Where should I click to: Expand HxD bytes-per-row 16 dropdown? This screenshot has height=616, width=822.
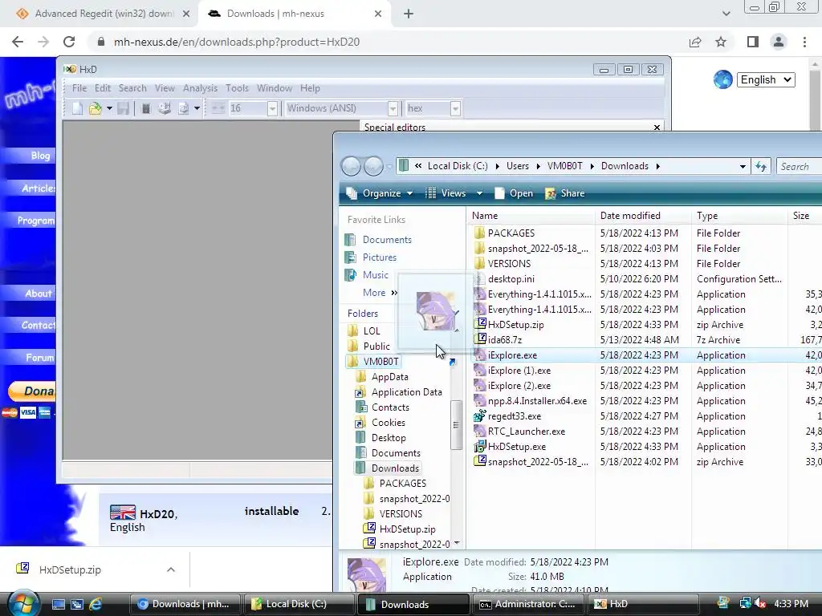tap(271, 108)
